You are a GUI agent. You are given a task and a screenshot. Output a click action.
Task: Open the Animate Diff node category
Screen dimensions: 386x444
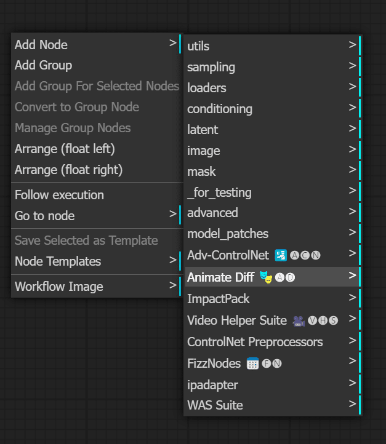click(x=273, y=277)
